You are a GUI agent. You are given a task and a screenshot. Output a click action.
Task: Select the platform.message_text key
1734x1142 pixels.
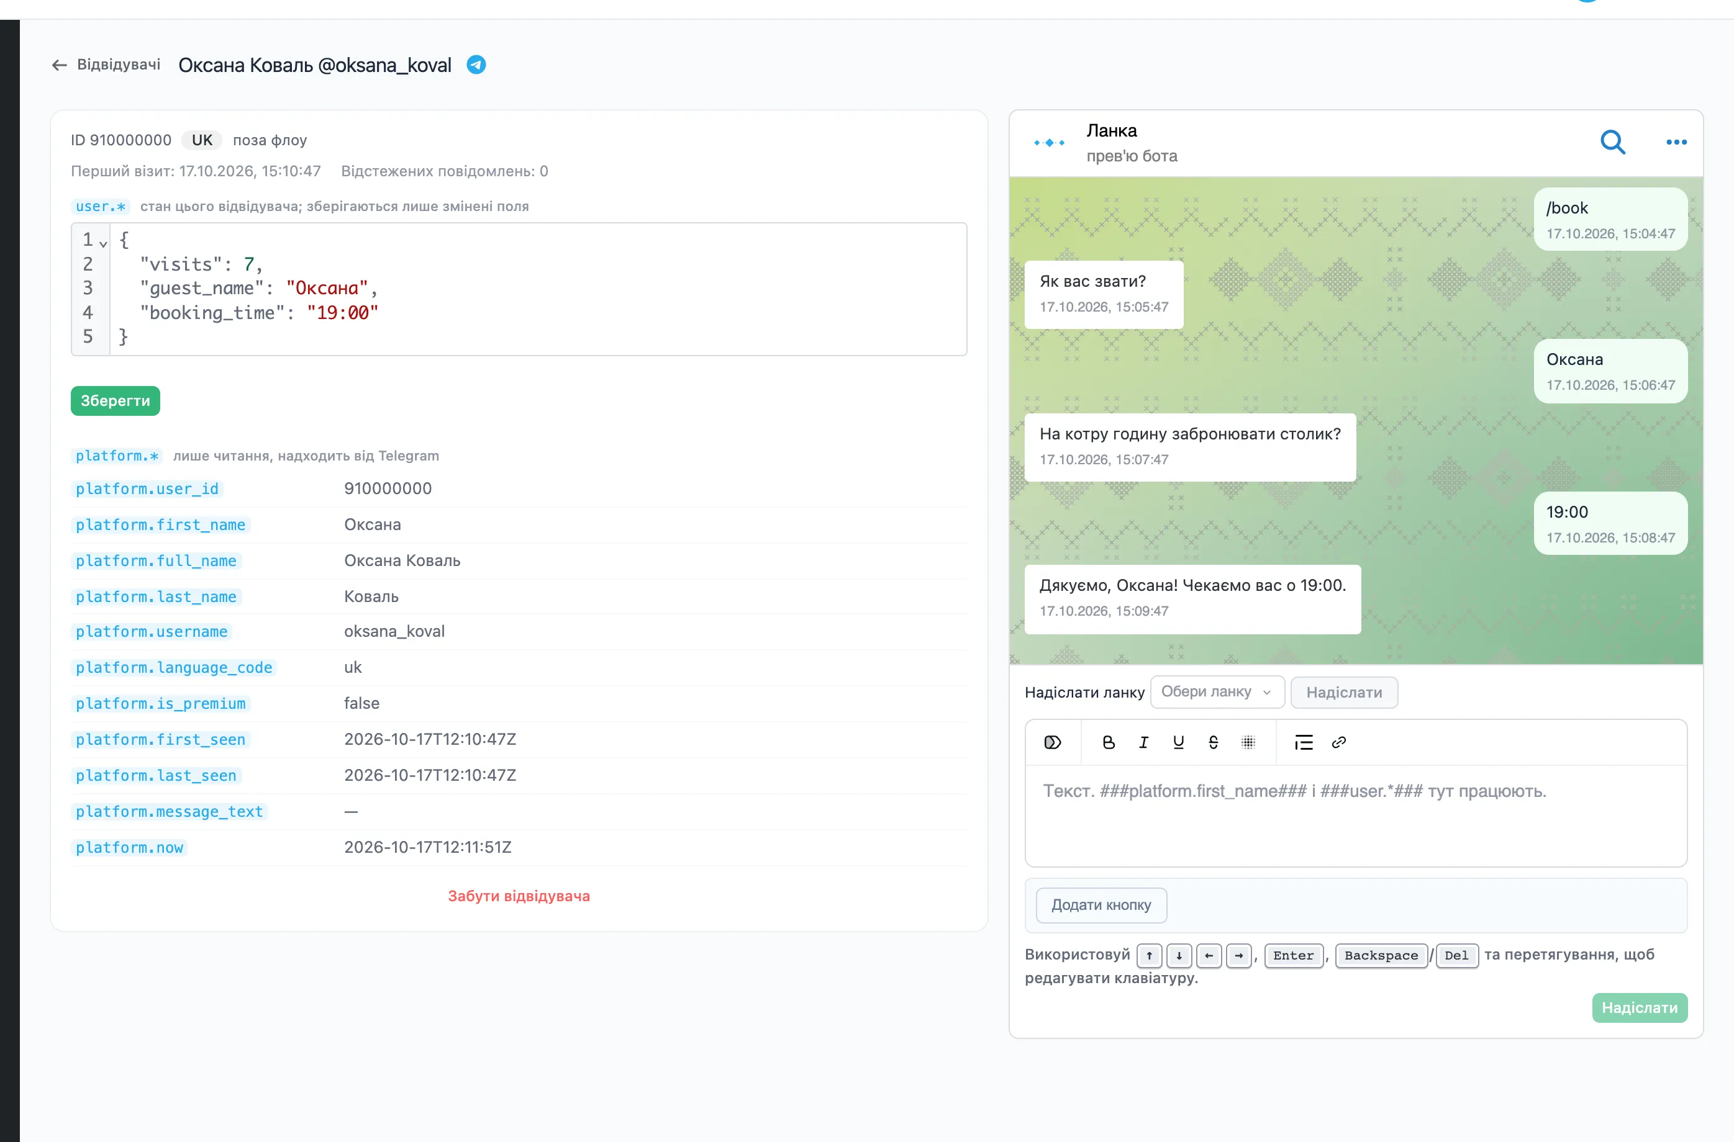click(169, 811)
